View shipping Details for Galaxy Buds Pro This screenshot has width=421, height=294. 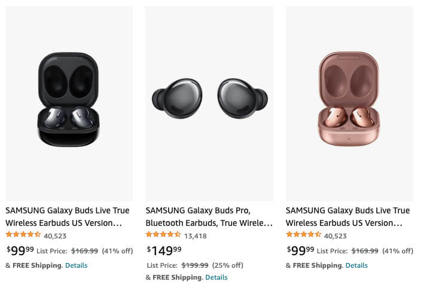coord(216,277)
